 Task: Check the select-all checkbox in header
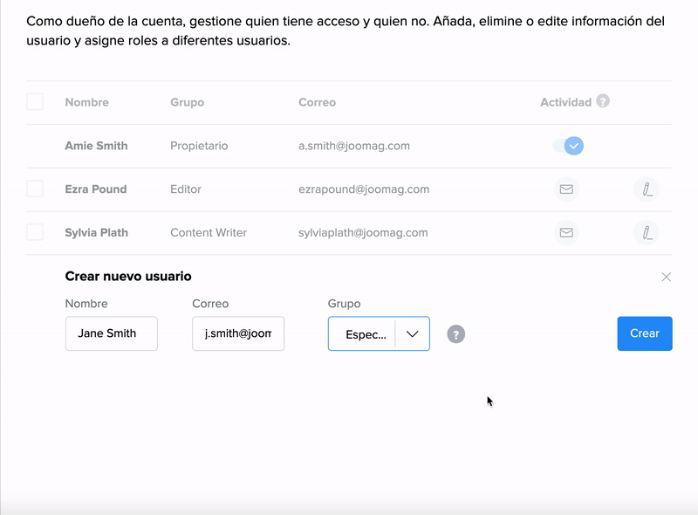pyautogui.click(x=35, y=102)
